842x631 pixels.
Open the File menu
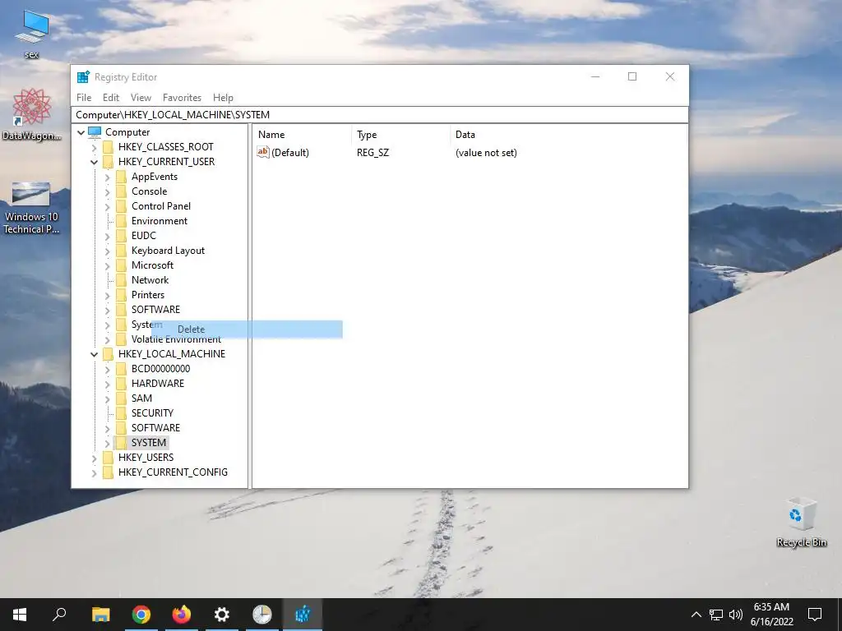point(84,98)
